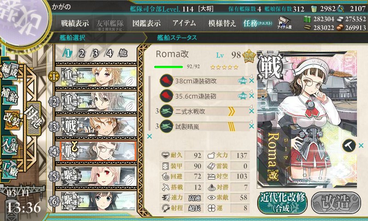This screenshot has height=221, width=368.
Task: Open the 工廠 factory side icon
Action: point(10,169)
